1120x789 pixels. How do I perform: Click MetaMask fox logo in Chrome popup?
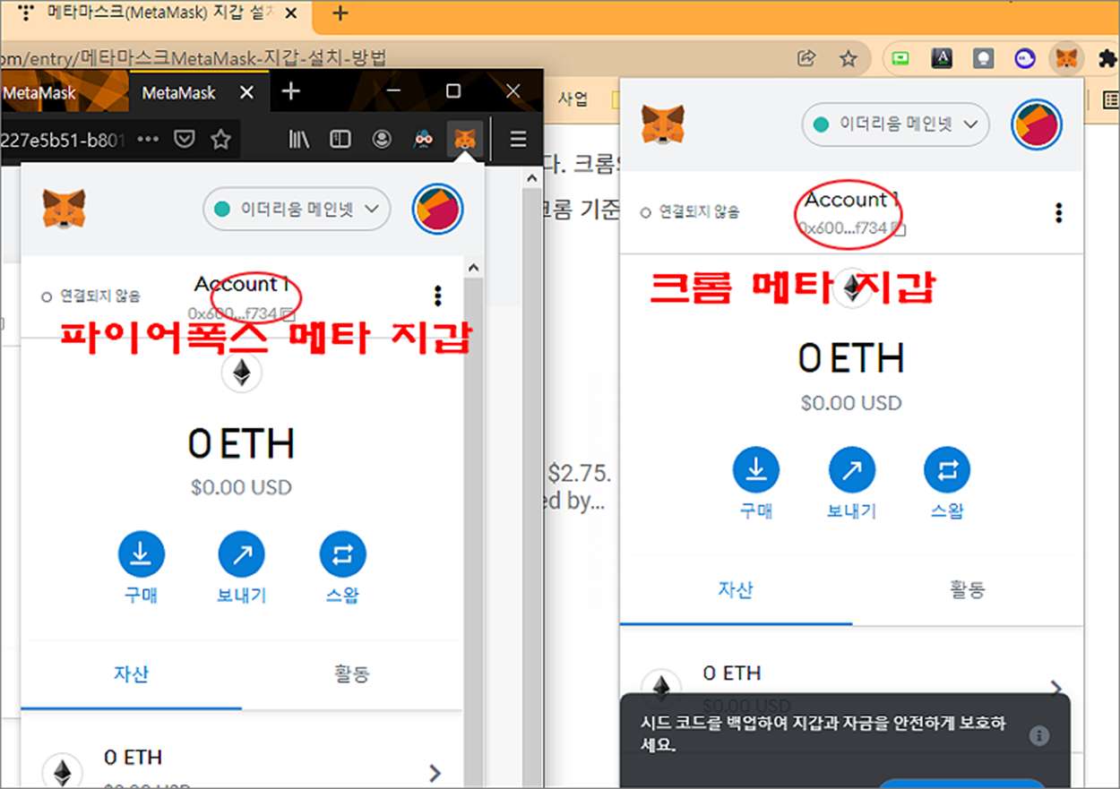tap(663, 124)
